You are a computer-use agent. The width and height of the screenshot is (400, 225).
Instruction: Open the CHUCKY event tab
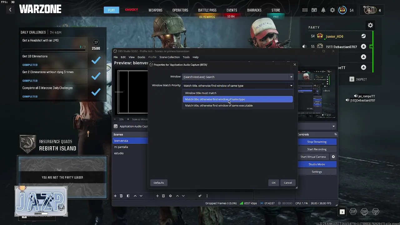pyautogui.click(x=131, y=10)
